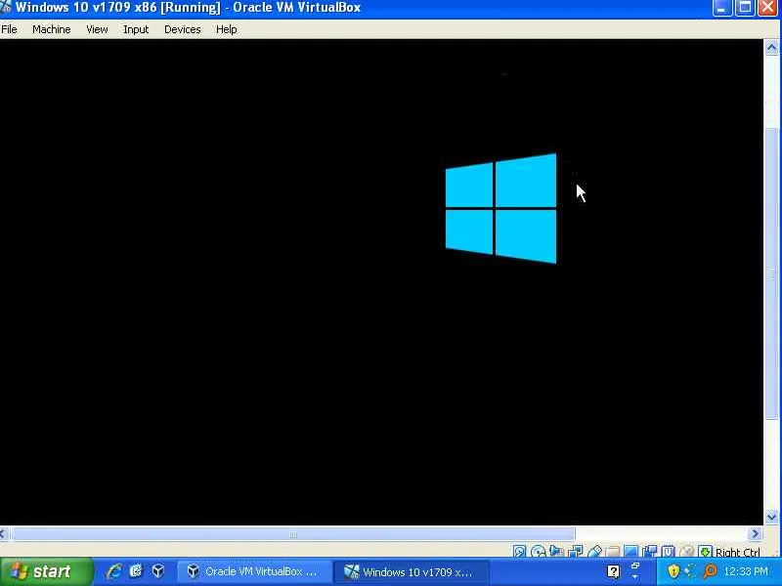Open the File menu
The image size is (782, 586).
point(9,29)
